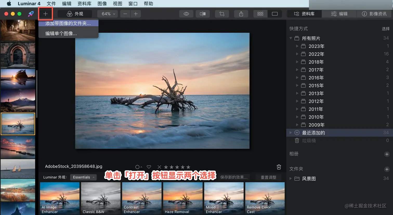Click the eye preview icon

186,14
